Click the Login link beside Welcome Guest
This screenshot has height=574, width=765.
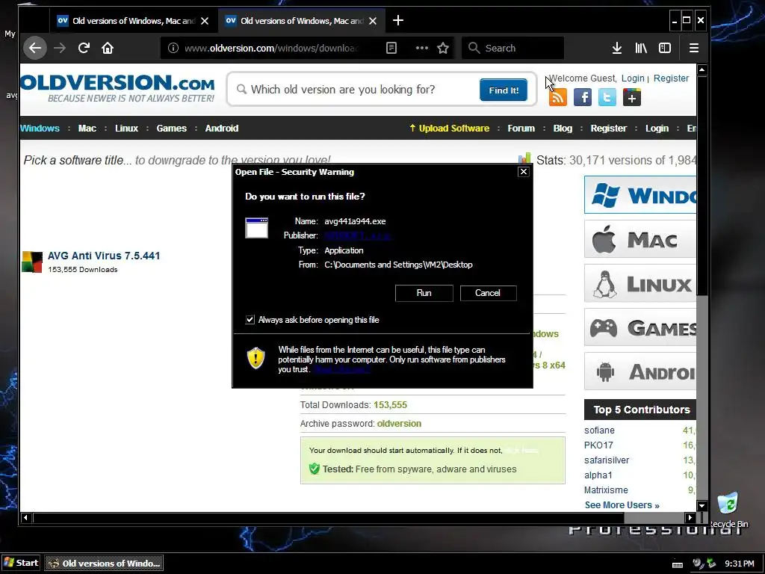point(633,78)
